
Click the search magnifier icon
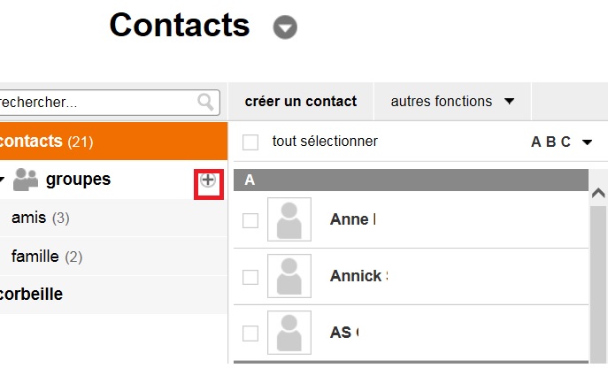coord(206,102)
